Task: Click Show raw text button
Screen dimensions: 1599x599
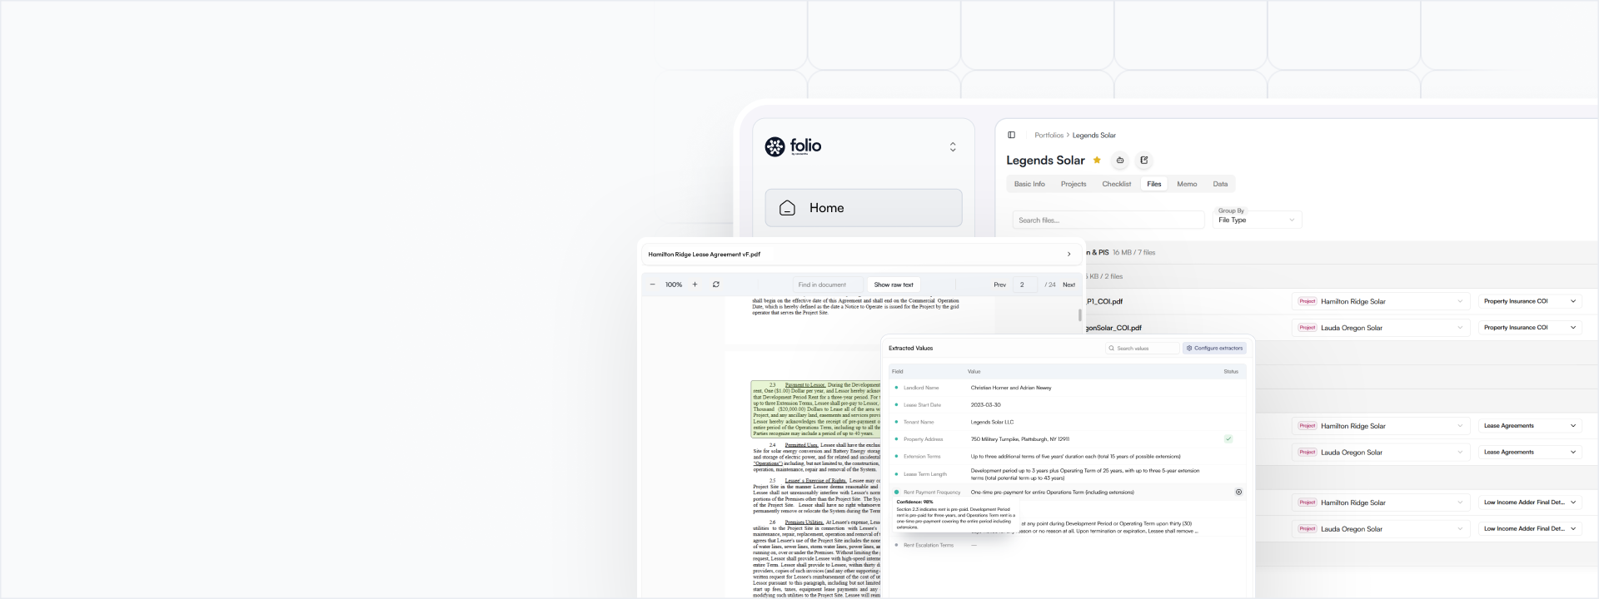Action: pyautogui.click(x=894, y=285)
